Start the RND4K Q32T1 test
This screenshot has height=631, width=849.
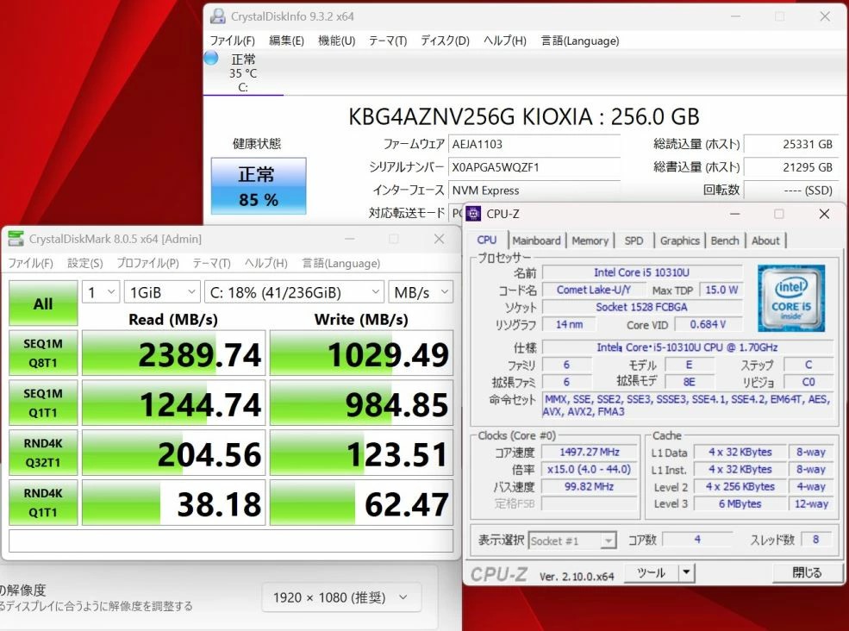pyautogui.click(x=43, y=453)
